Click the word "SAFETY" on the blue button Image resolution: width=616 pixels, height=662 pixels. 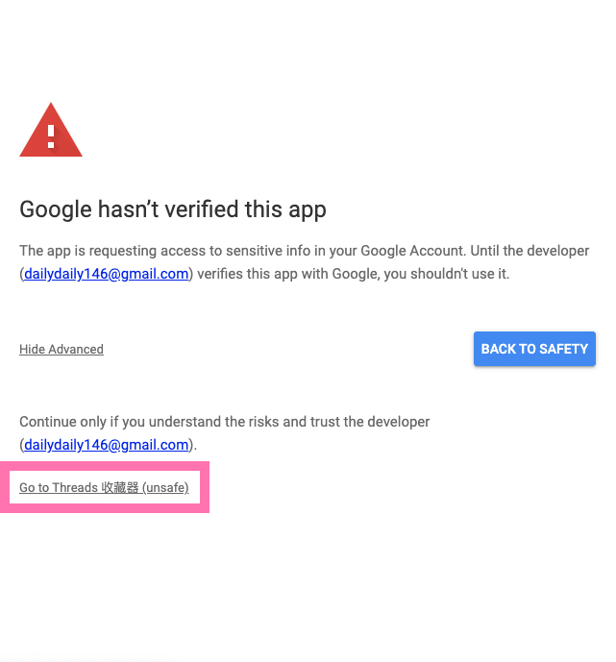pyautogui.click(x=563, y=349)
